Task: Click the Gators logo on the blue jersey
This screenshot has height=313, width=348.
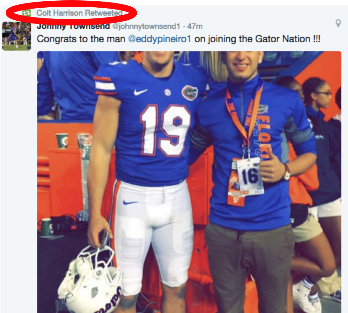Action: [x=189, y=92]
